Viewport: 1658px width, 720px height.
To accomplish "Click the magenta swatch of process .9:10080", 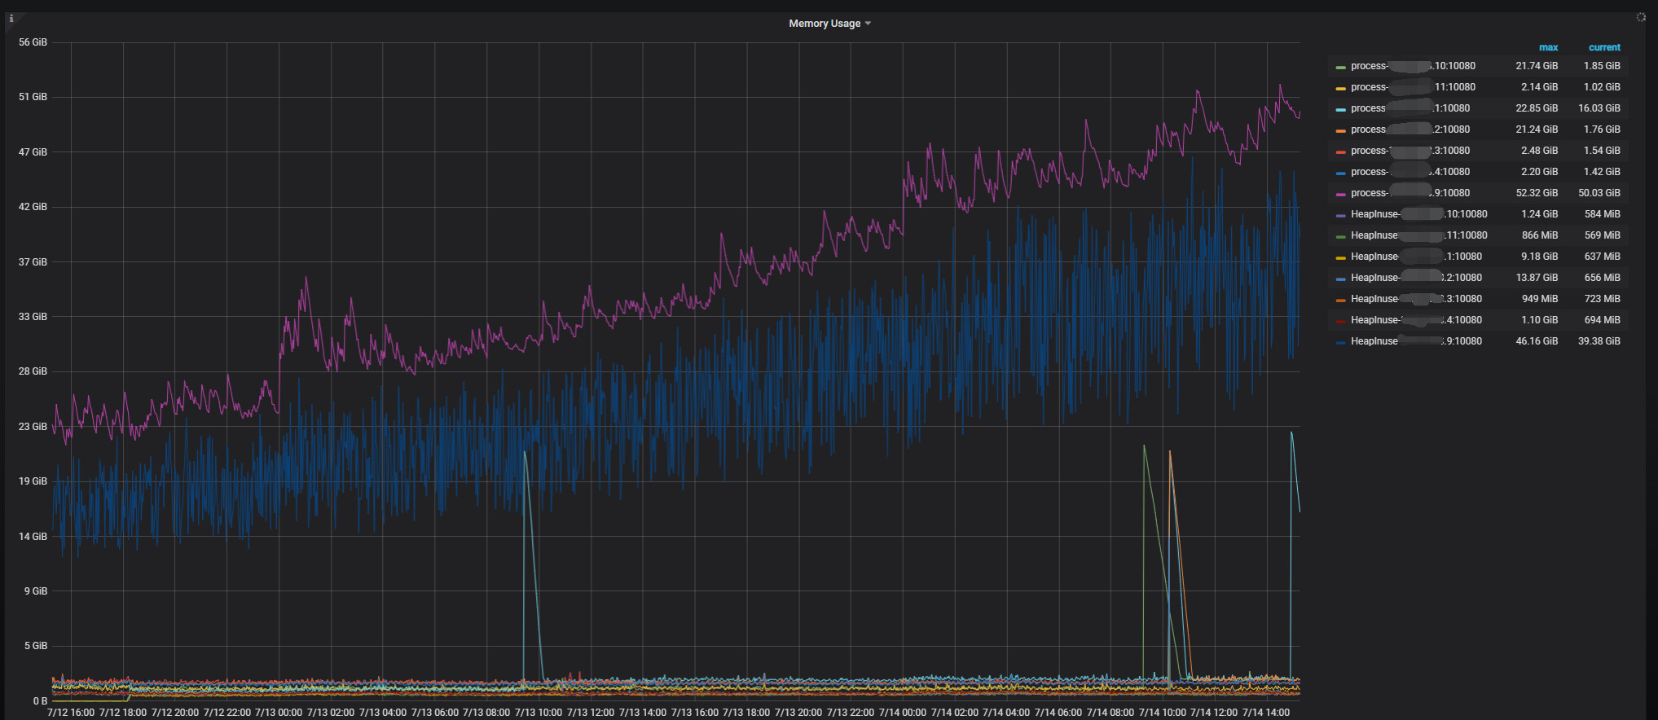I will coord(1340,194).
